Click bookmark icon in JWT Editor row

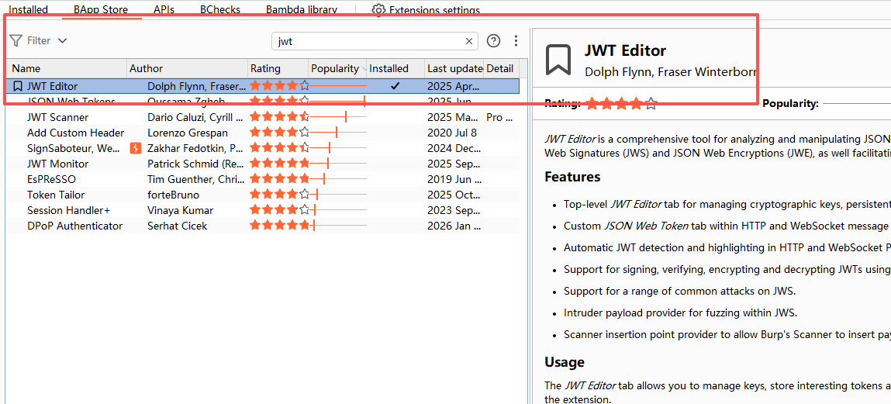point(18,86)
